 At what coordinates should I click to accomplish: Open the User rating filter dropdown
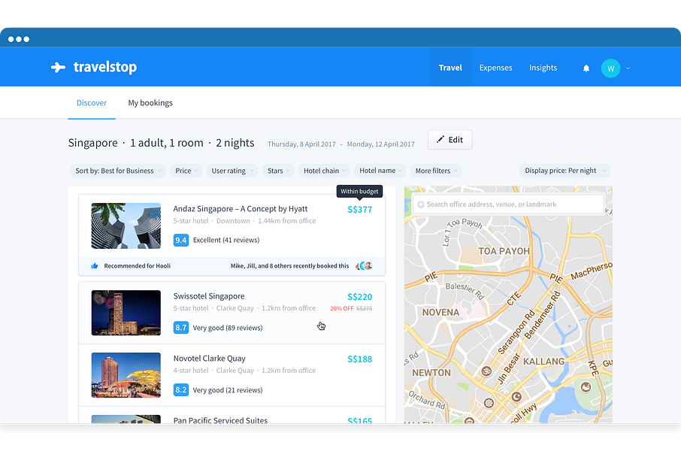(232, 171)
